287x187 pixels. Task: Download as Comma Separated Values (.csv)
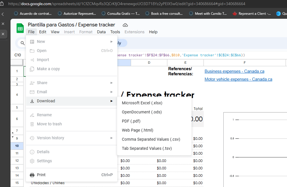point(154,139)
